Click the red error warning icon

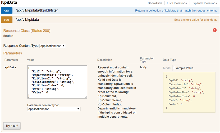(x=215, y=30)
